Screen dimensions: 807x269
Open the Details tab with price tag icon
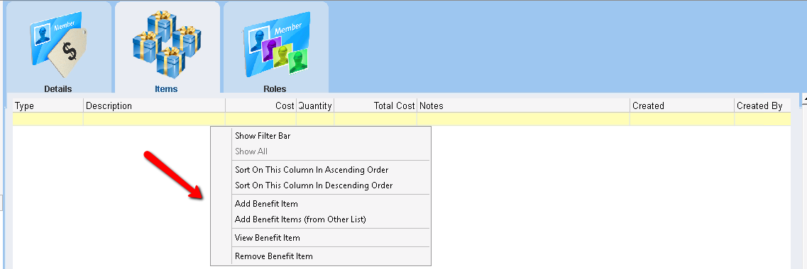tap(58, 47)
